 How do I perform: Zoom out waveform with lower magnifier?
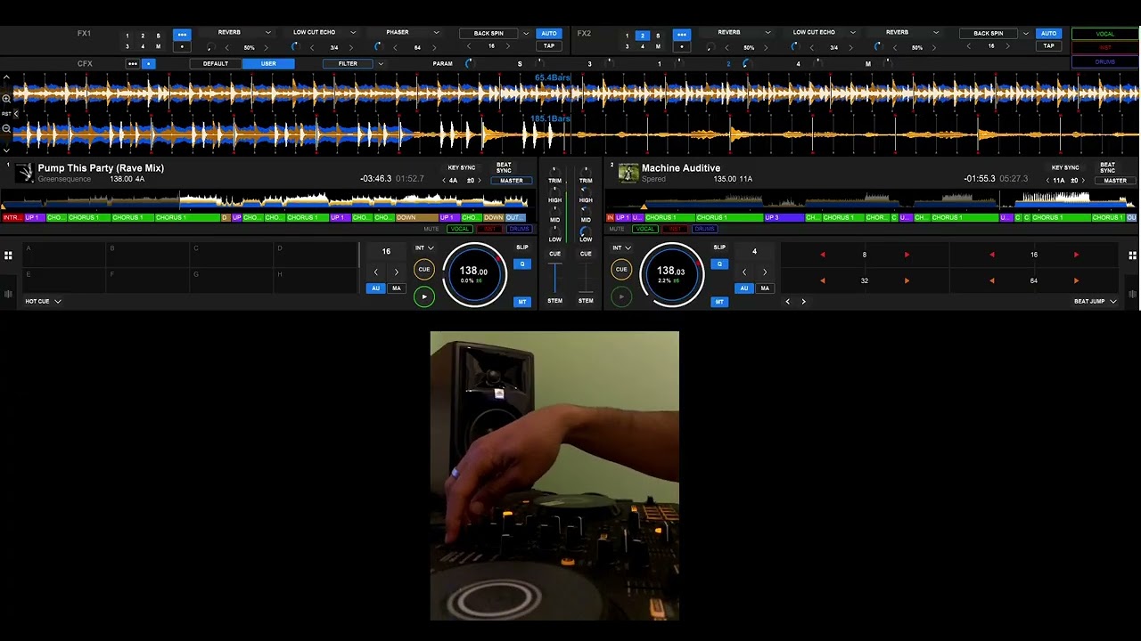(x=6, y=129)
